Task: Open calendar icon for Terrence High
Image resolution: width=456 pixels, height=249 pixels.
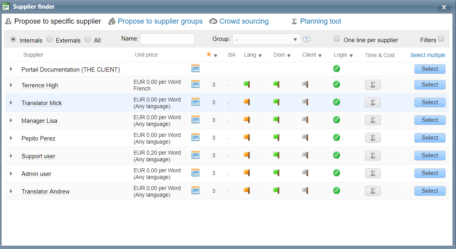Action: [195, 84]
